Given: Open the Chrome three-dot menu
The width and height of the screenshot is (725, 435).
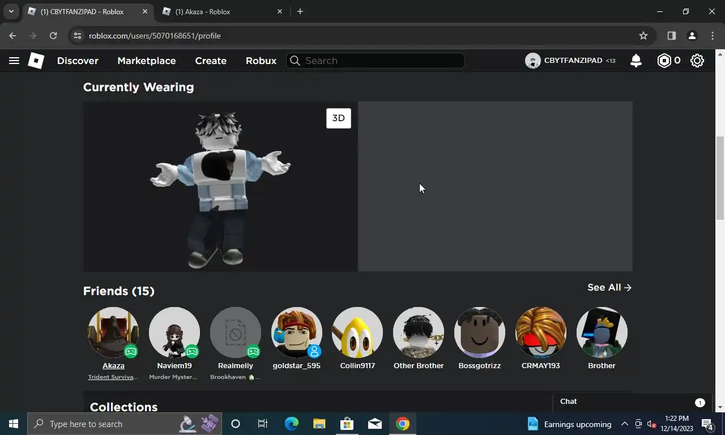Looking at the screenshot, I should pyautogui.click(x=713, y=36).
